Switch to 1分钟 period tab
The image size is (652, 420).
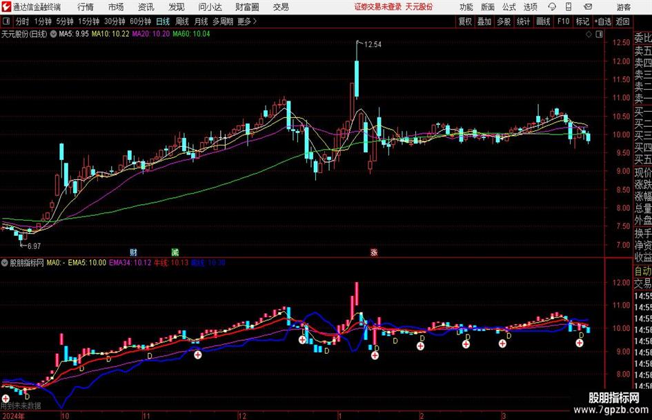(42, 21)
